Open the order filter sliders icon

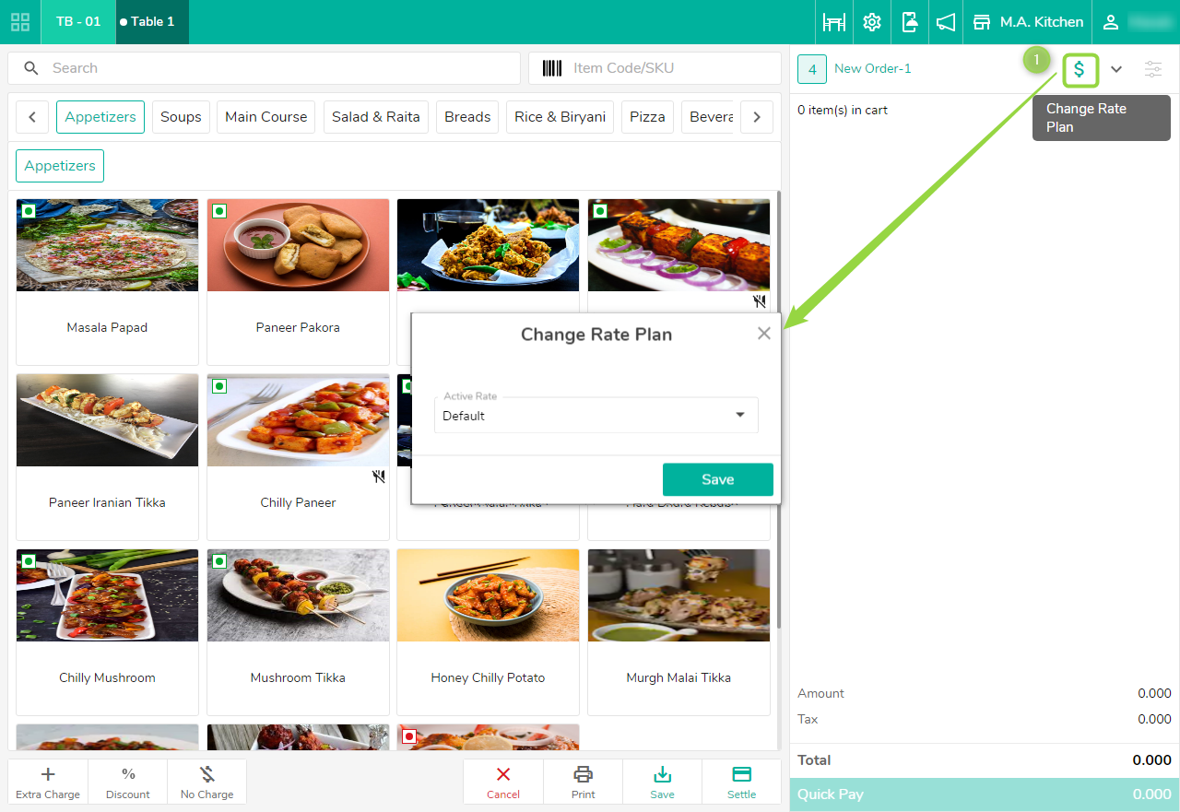(x=1153, y=69)
